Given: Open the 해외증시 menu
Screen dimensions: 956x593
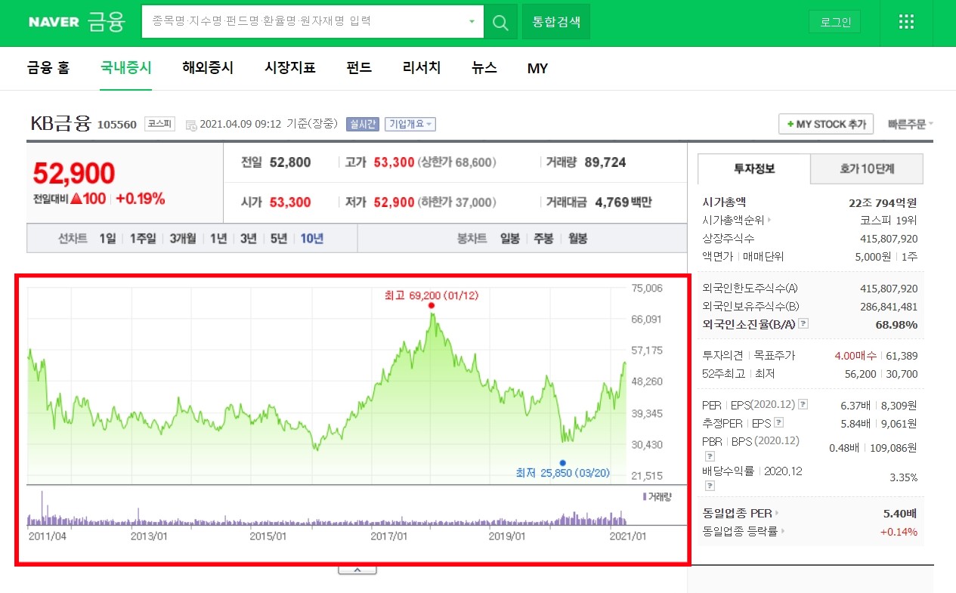Looking at the screenshot, I should (208, 68).
